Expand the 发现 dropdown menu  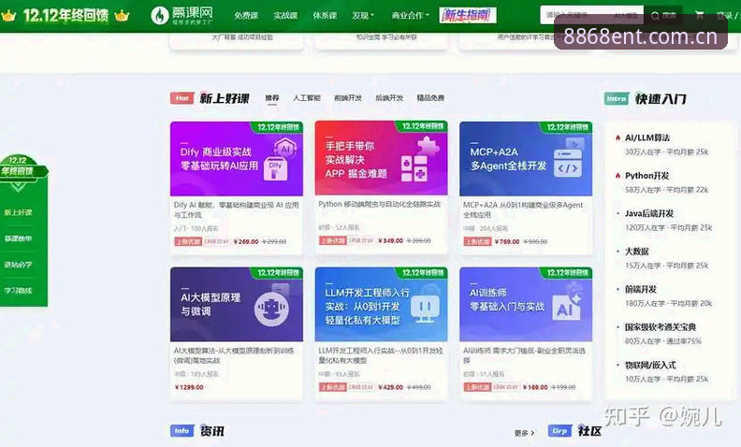[363, 16]
